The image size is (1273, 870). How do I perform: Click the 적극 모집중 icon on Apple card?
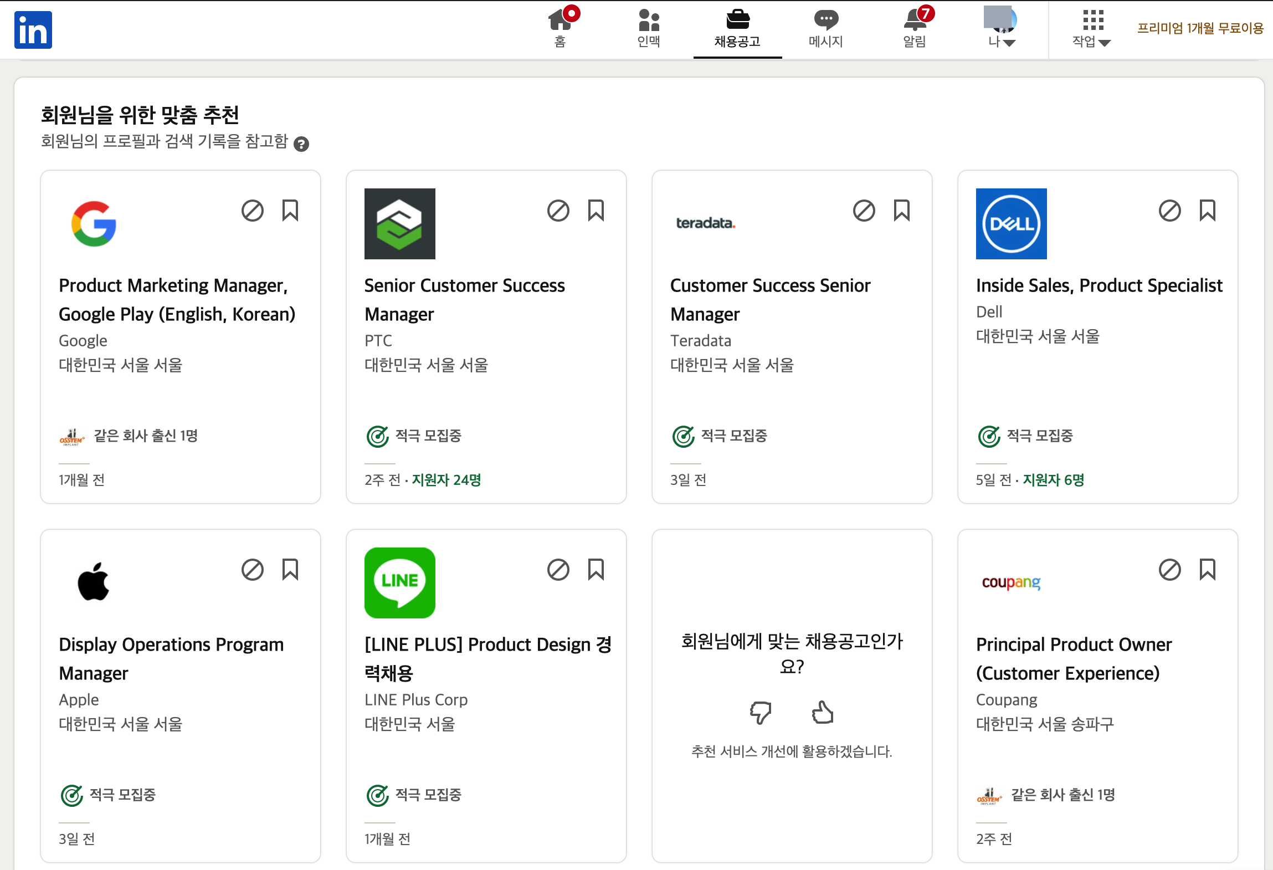coord(72,796)
